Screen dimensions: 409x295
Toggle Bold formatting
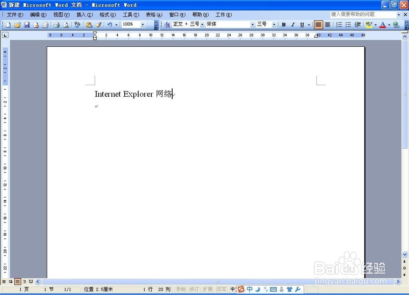click(x=283, y=25)
